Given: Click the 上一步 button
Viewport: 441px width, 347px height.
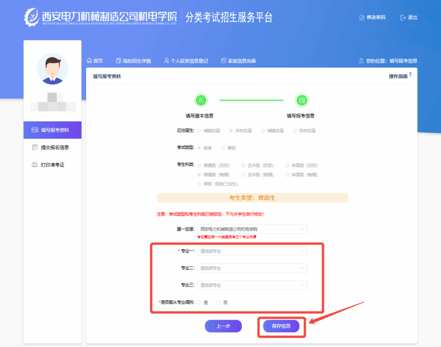Looking at the screenshot, I should coord(223,326).
